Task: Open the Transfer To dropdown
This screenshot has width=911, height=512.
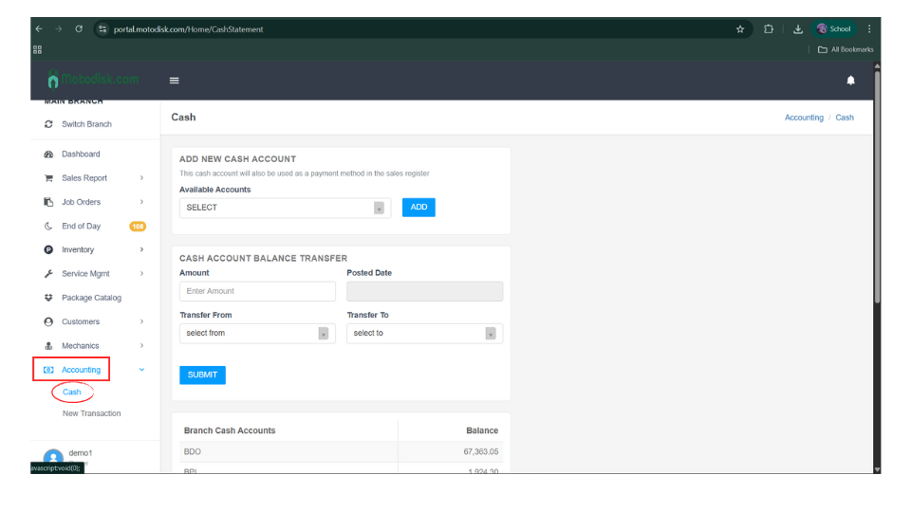Action: pos(424,334)
